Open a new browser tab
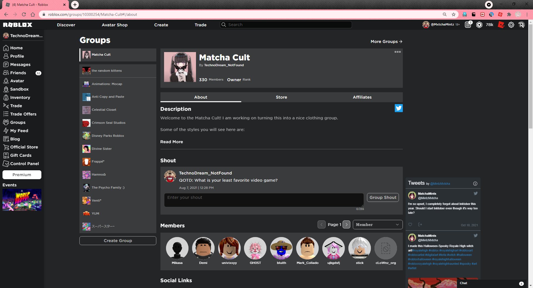Viewport: 533px width, 288px height. tap(75, 5)
